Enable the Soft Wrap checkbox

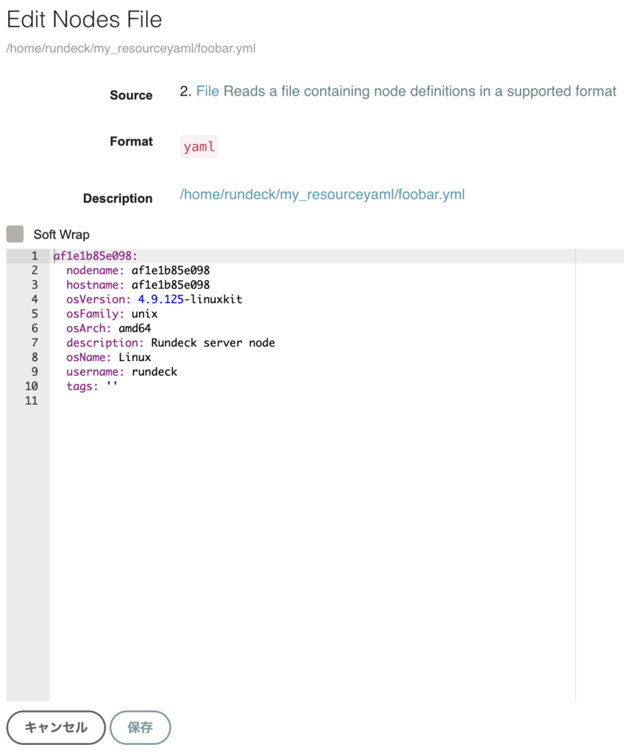[x=15, y=234]
